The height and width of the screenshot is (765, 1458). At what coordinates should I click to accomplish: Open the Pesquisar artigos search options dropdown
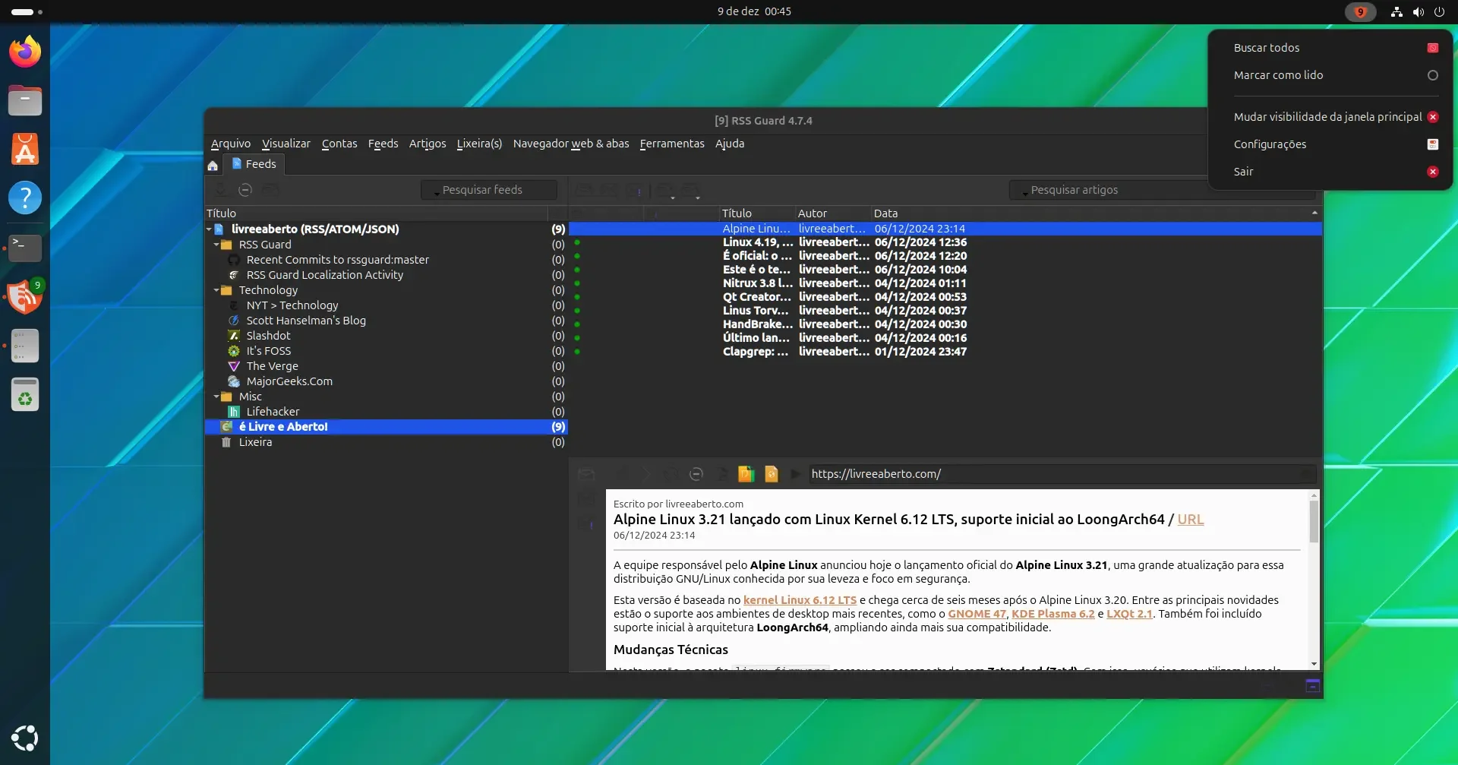(1024, 192)
